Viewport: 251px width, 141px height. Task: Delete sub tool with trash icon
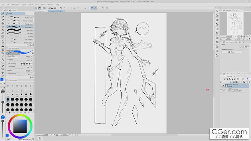33,45
